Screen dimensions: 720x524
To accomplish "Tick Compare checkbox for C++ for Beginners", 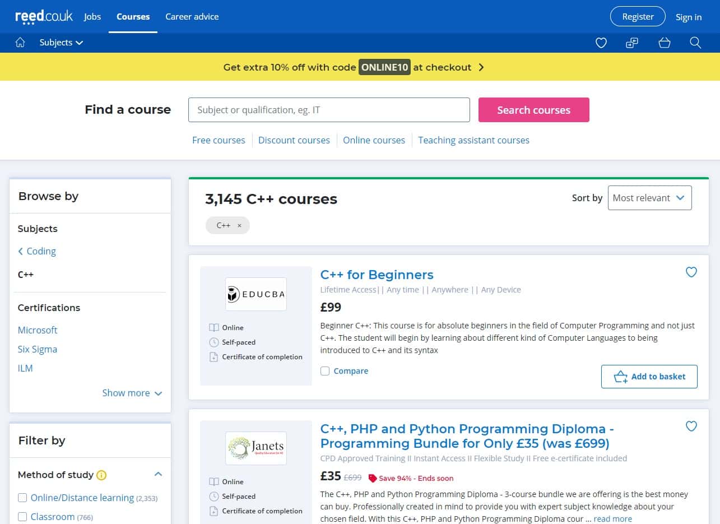I will click(325, 371).
